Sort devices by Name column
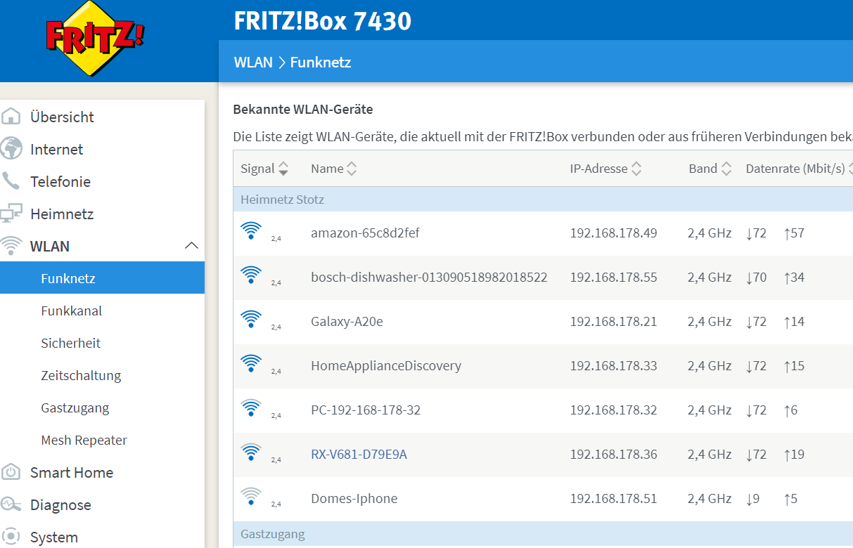Viewport: 853px width, 548px height. [333, 169]
